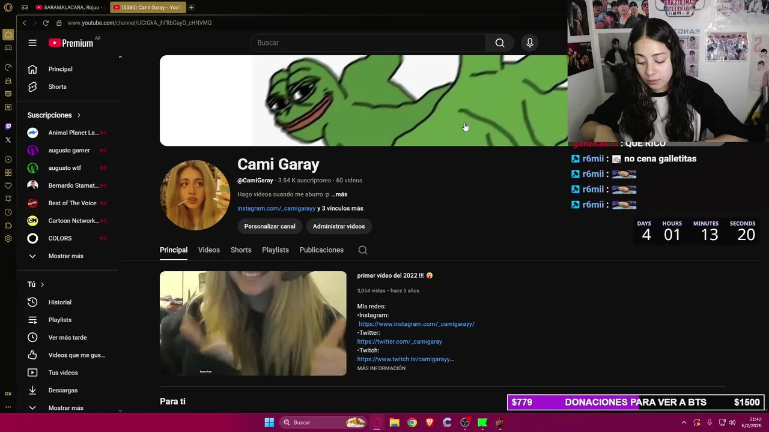Open the Twitch panel in the browser sidebar
This screenshot has height=432, width=769.
[x=8, y=127]
